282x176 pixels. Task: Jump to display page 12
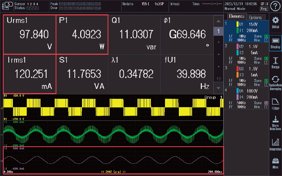(218, 78)
